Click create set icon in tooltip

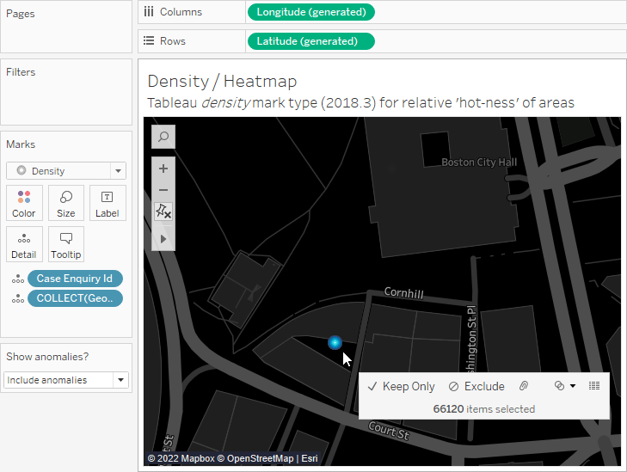pyautogui.click(x=559, y=386)
